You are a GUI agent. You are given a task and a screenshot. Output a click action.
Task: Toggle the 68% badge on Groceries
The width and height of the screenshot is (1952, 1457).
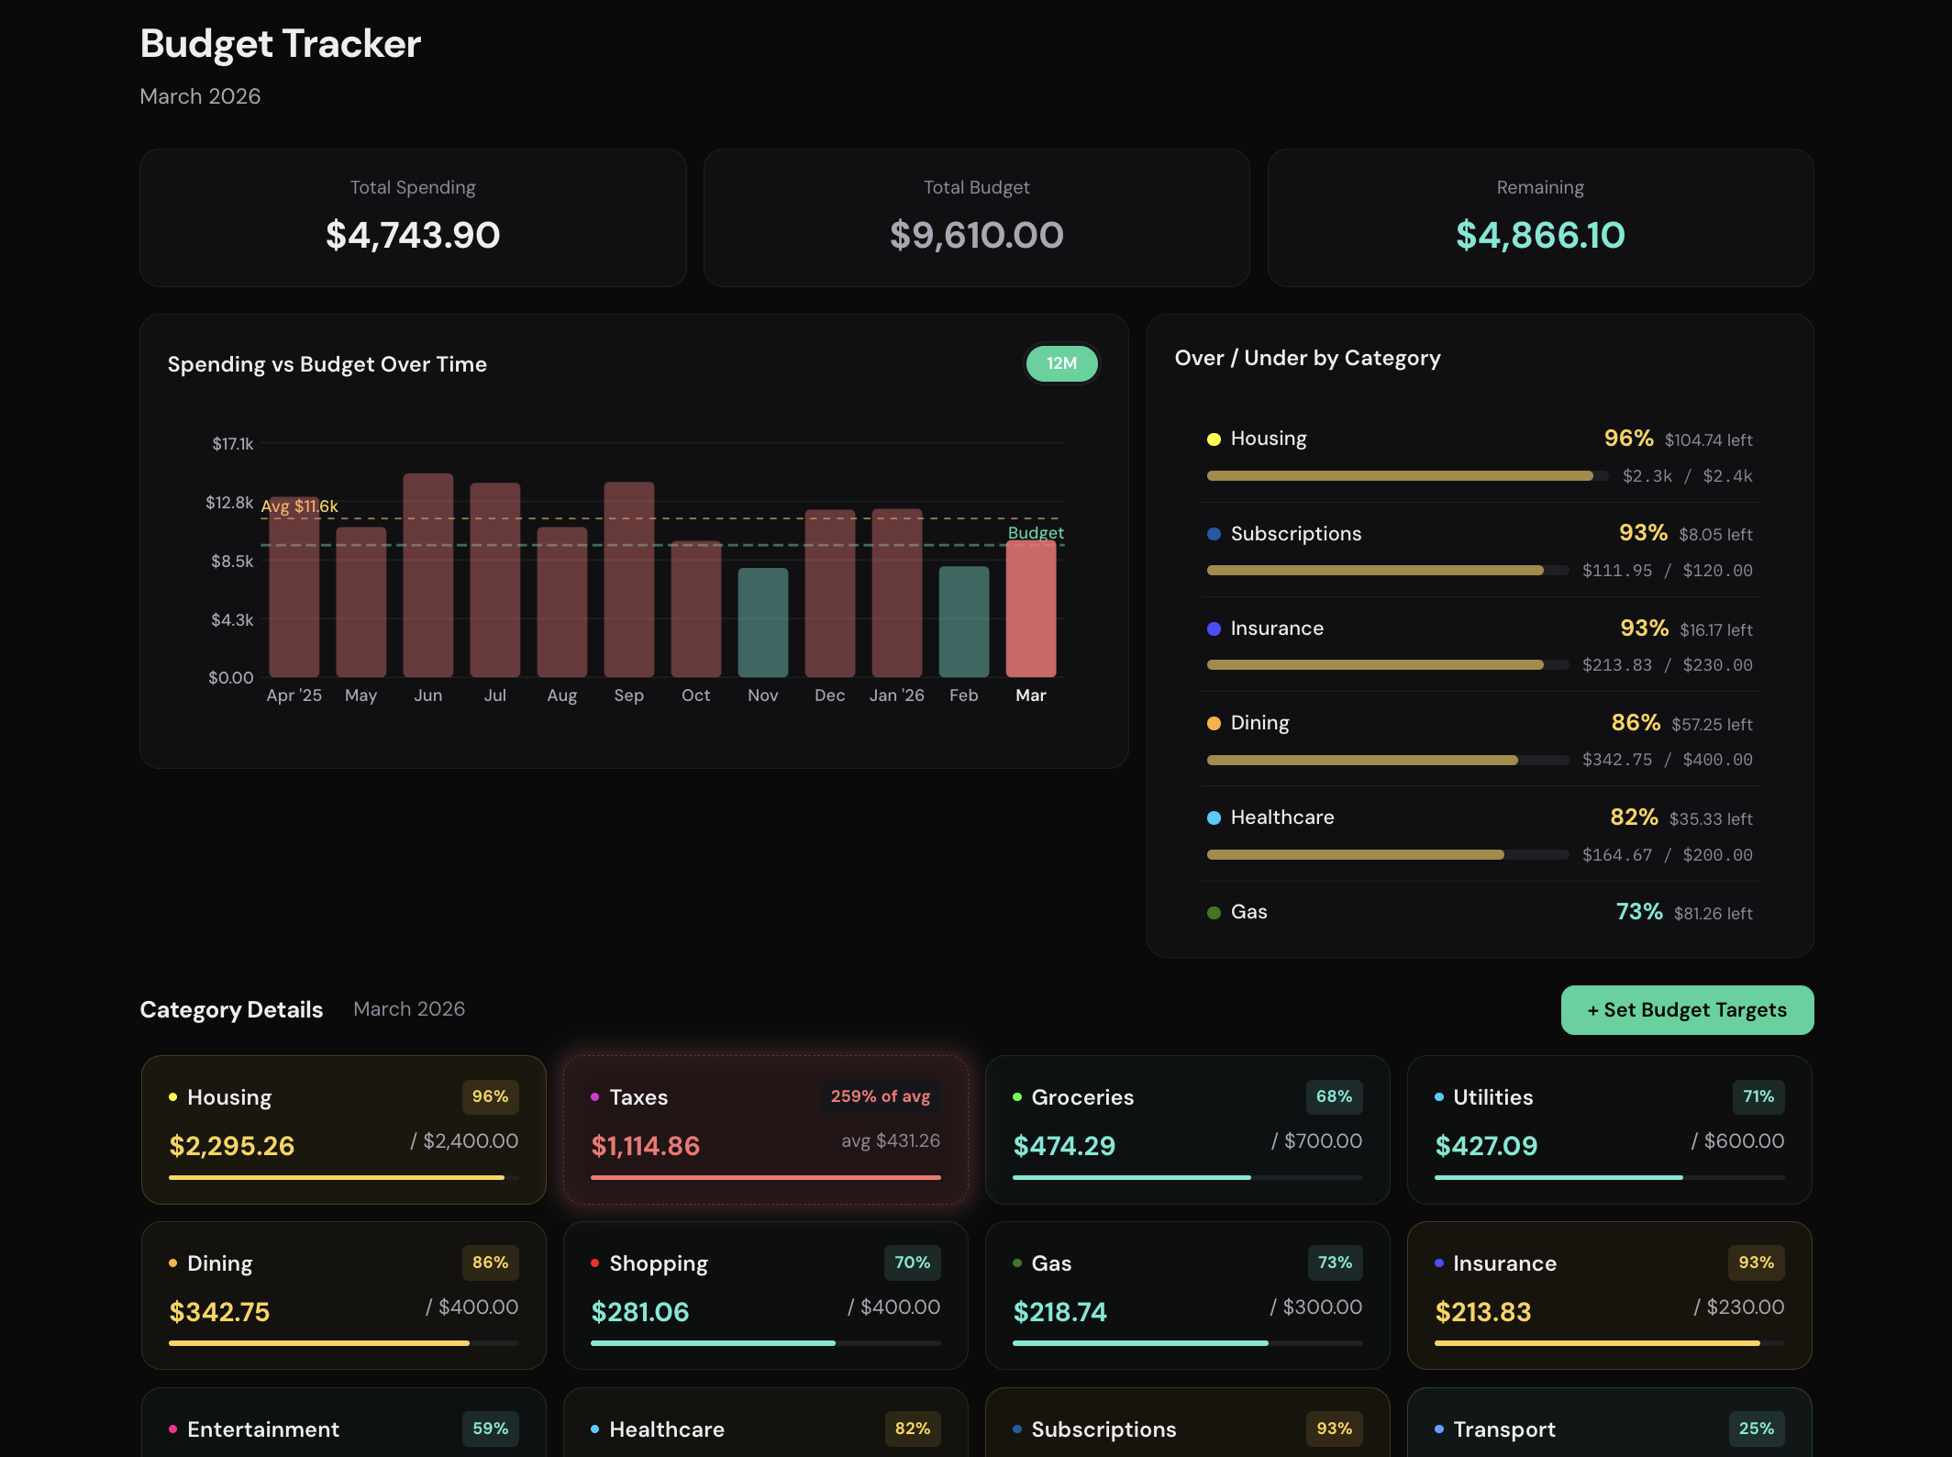pyautogui.click(x=1335, y=1096)
